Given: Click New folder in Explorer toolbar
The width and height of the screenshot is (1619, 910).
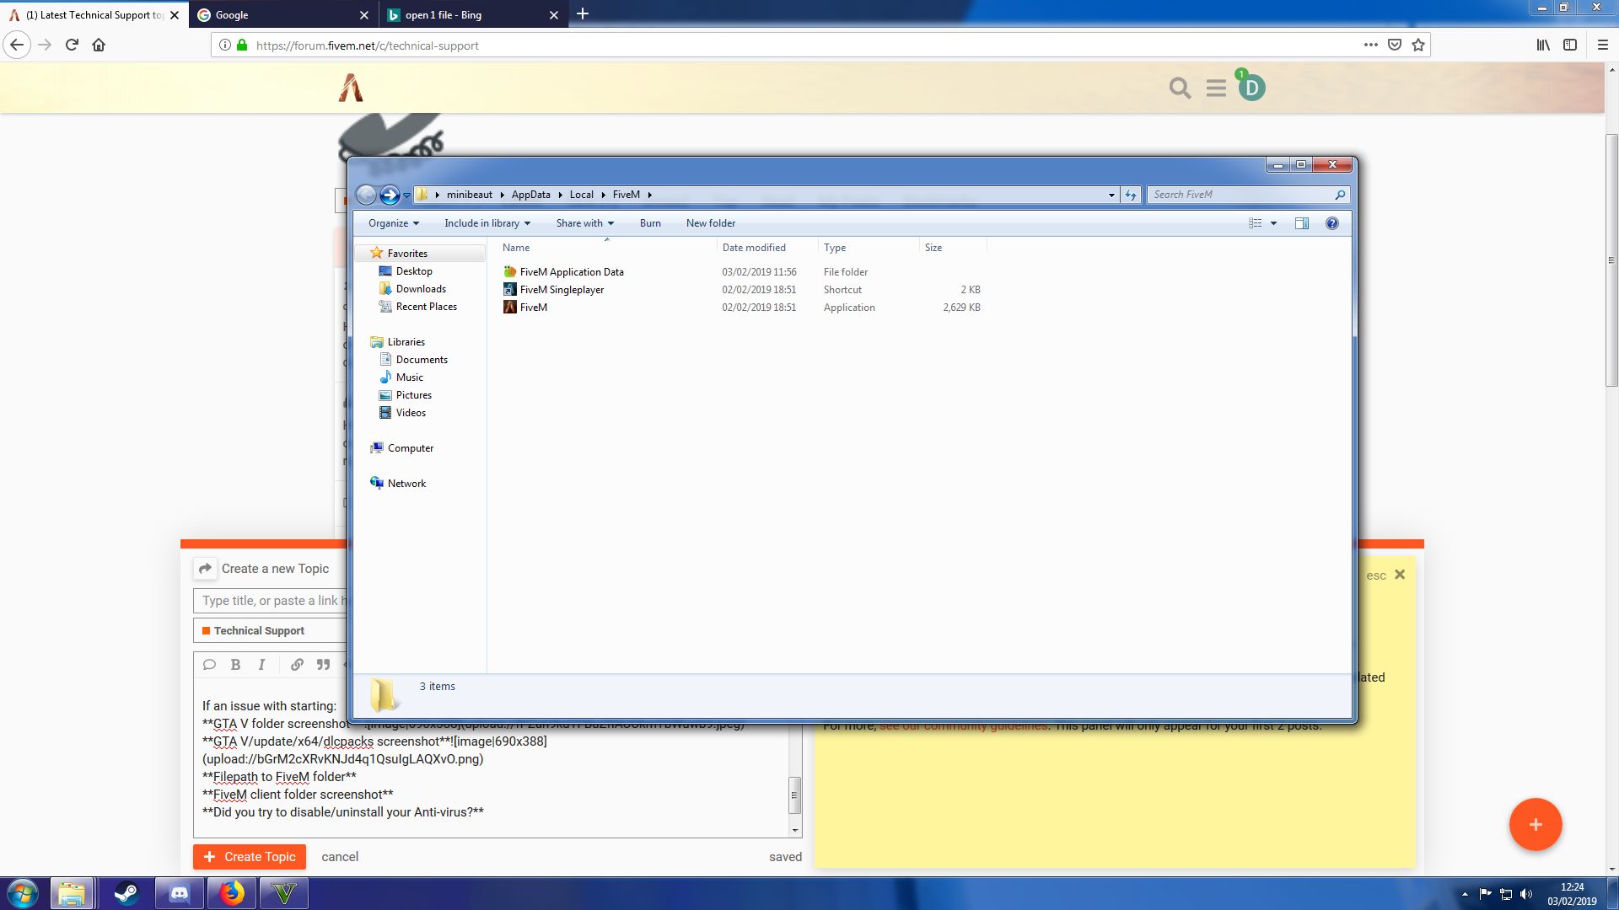Looking at the screenshot, I should click(x=711, y=223).
